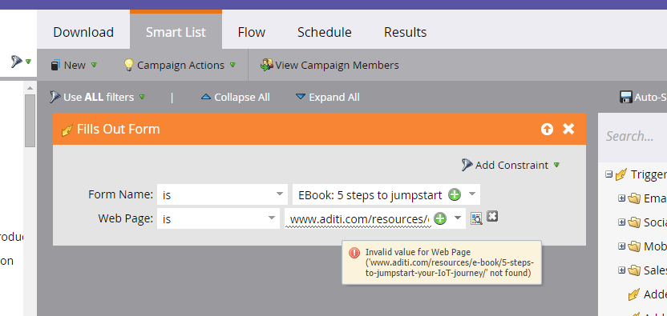Open the Add Constraint dropdown
Screen dimensions: 667x316
click(511, 165)
